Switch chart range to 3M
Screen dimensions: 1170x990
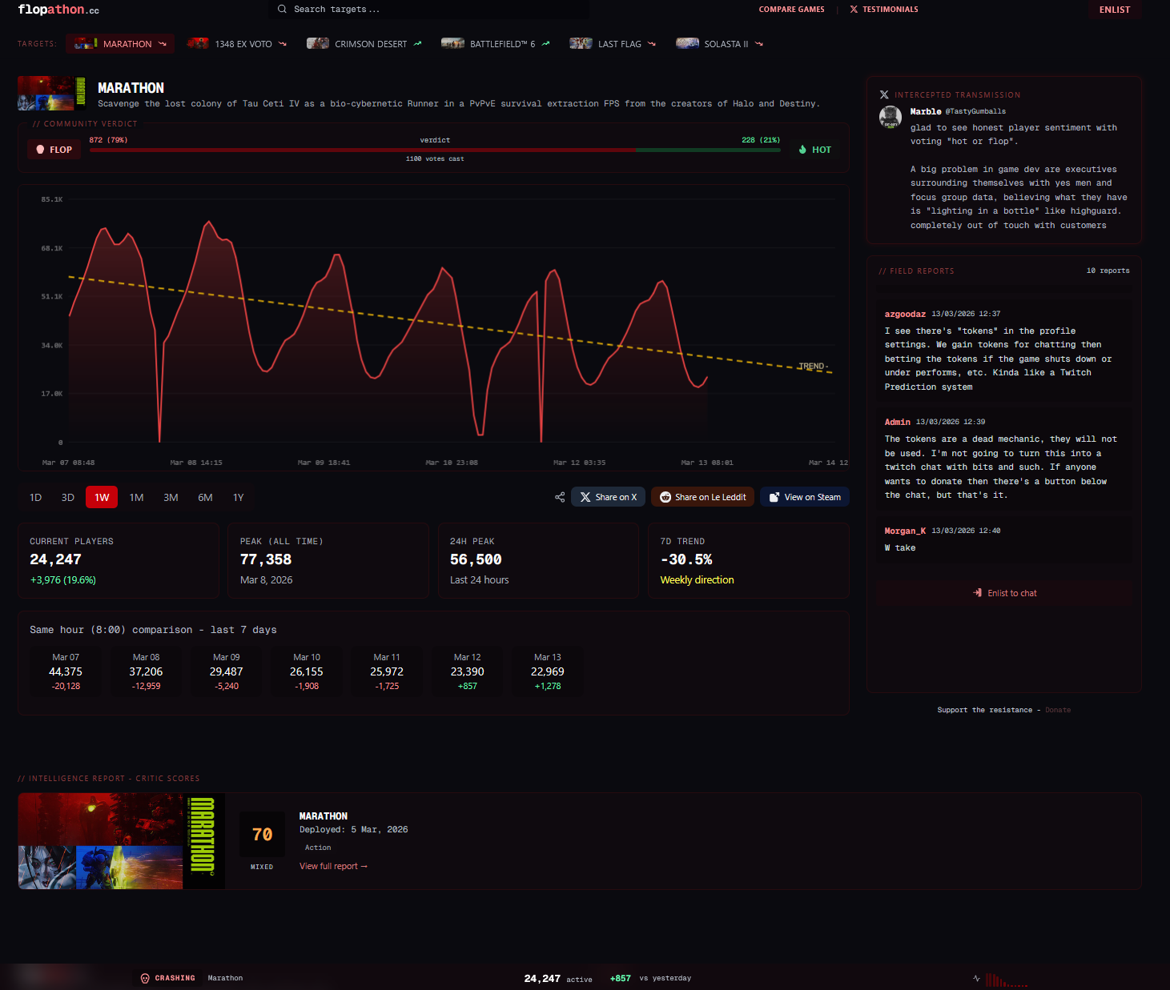click(171, 498)
